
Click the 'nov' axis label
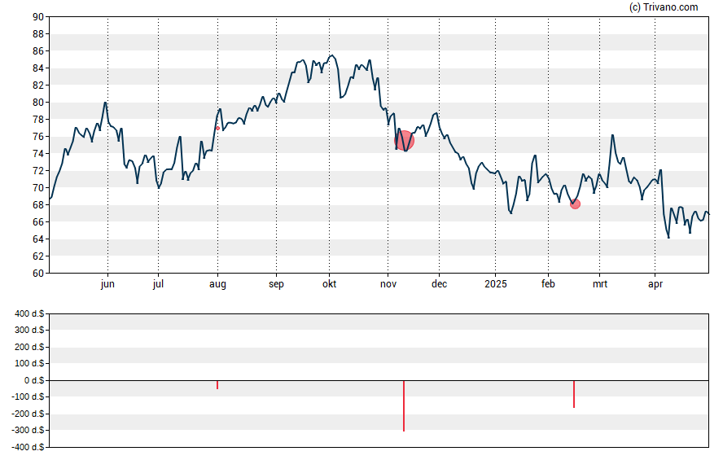[388, 284]
